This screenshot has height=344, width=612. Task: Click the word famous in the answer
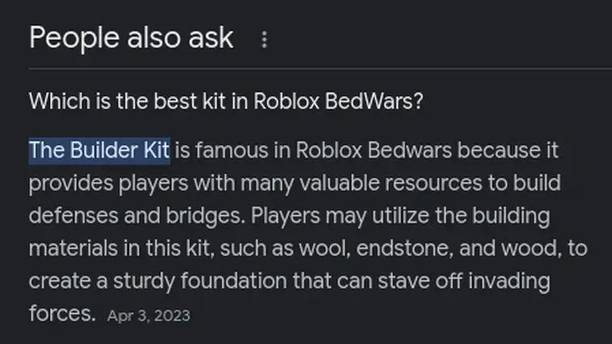[232, 151]
